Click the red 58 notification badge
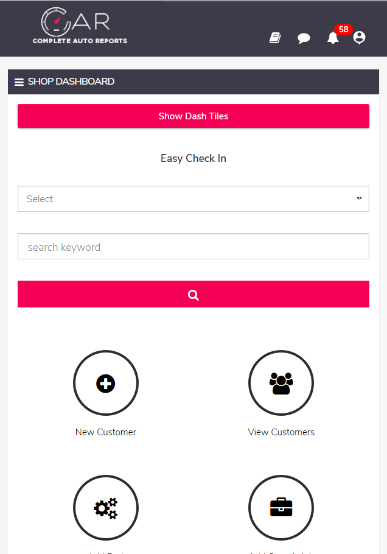 coord(344,29)
